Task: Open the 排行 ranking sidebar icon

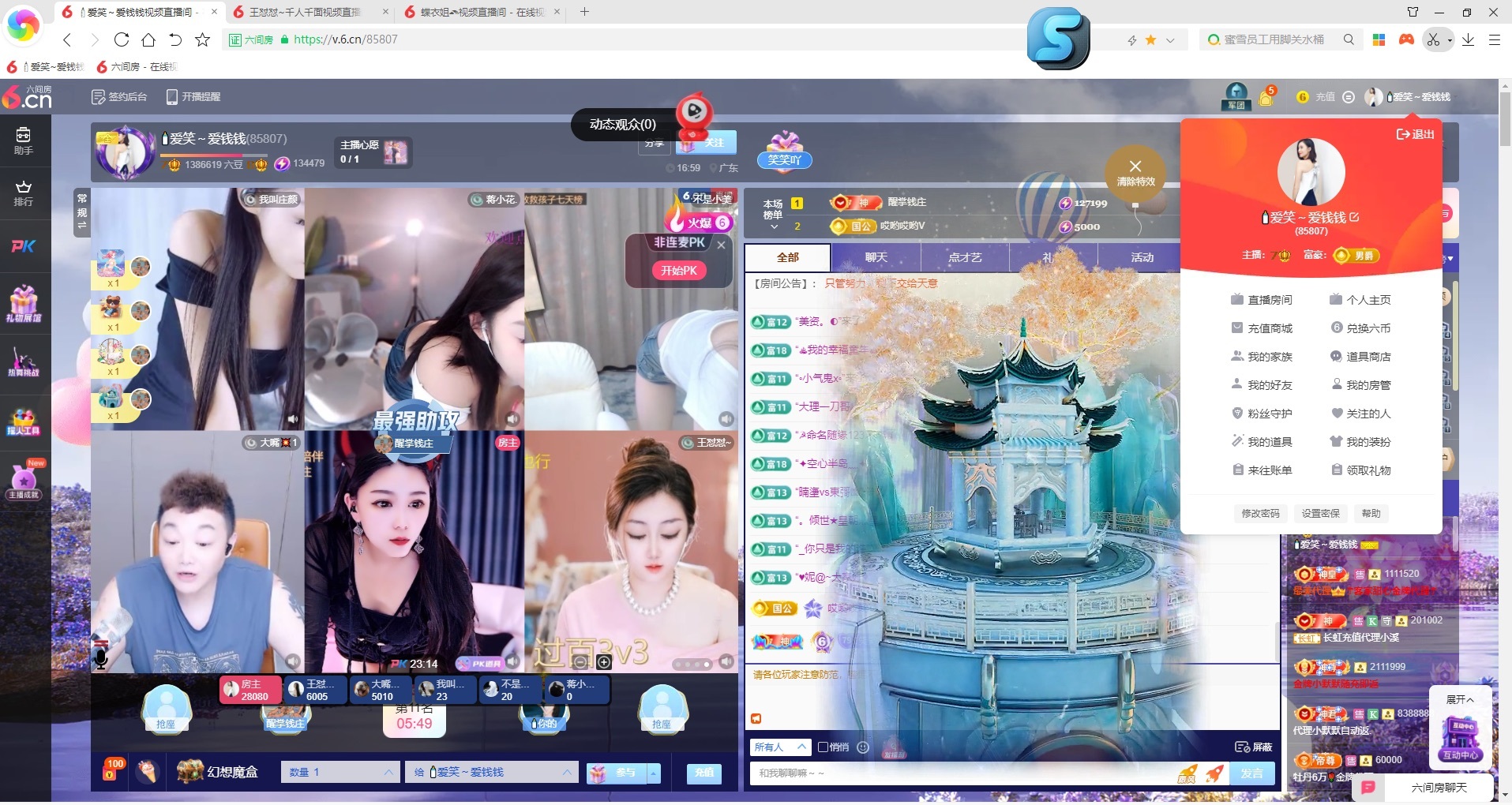Action: click(24, 193)
